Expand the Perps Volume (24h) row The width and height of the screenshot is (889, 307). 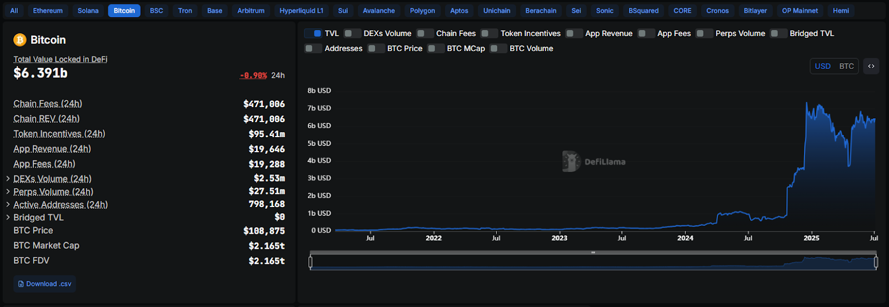coord(8,192)
